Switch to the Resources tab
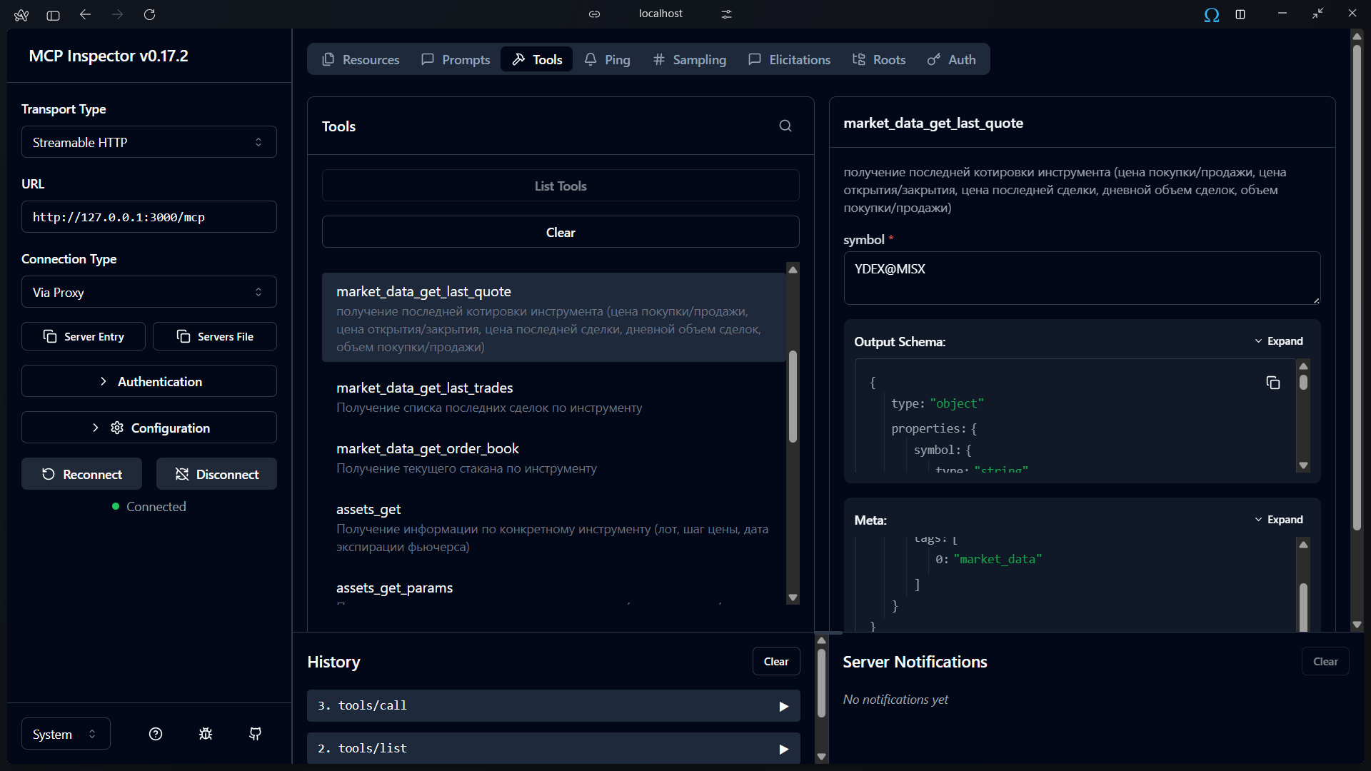Screen dimensions: 1371x771 361,60
